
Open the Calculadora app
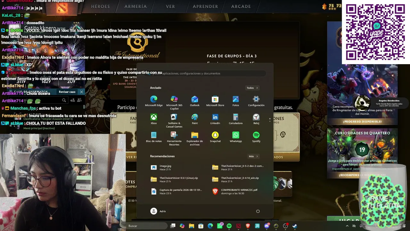[x=236, y=119]
